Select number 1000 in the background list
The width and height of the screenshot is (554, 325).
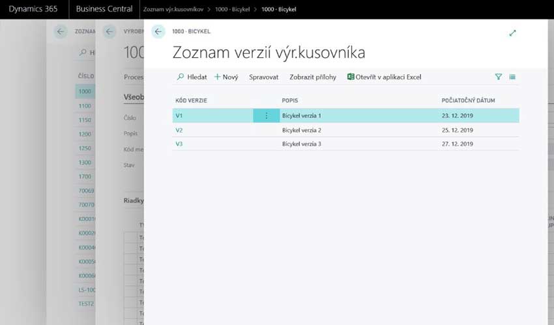click(x=85, y=91)
